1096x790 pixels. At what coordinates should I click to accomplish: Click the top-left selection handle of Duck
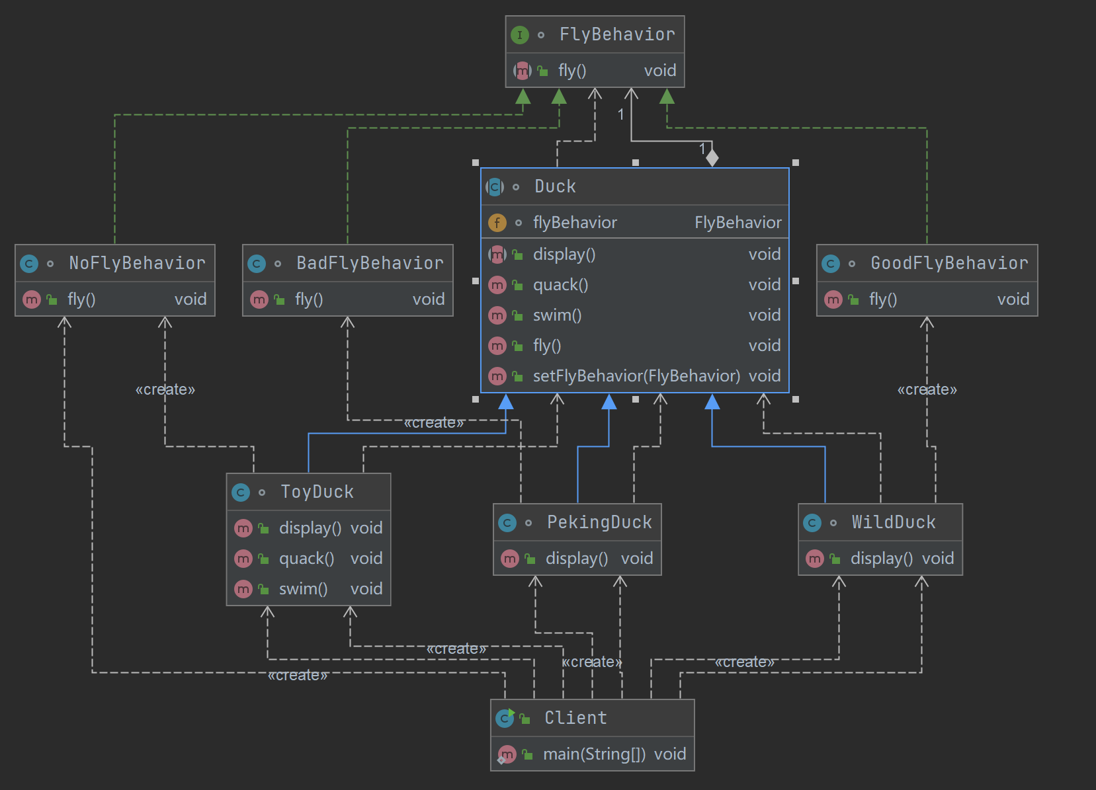point(476,163)
